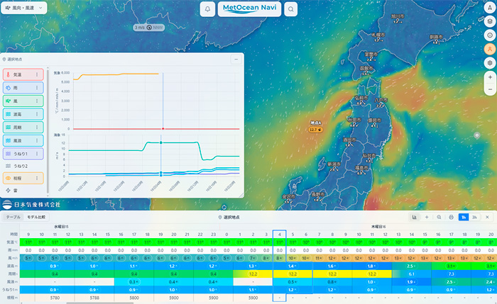
Task: Switch to the モデル比較 tab
Action: click(x=36, y=217)
